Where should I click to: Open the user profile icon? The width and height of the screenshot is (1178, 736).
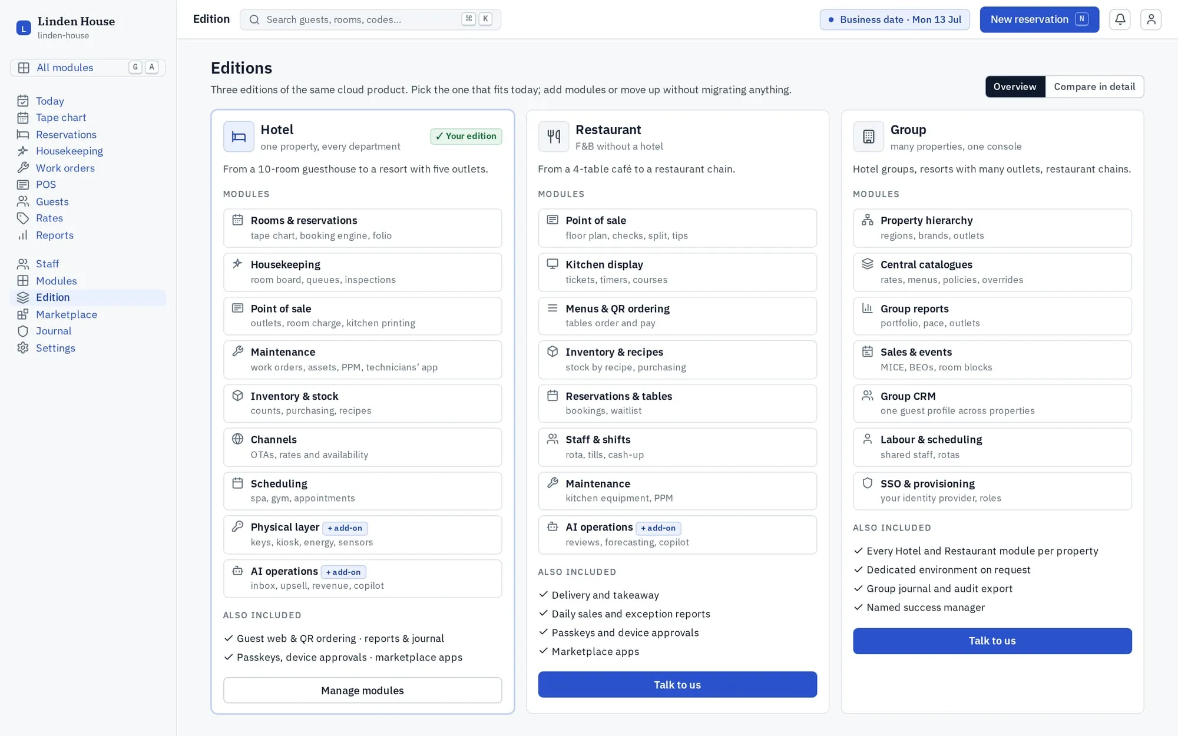tap(1151, 19)
